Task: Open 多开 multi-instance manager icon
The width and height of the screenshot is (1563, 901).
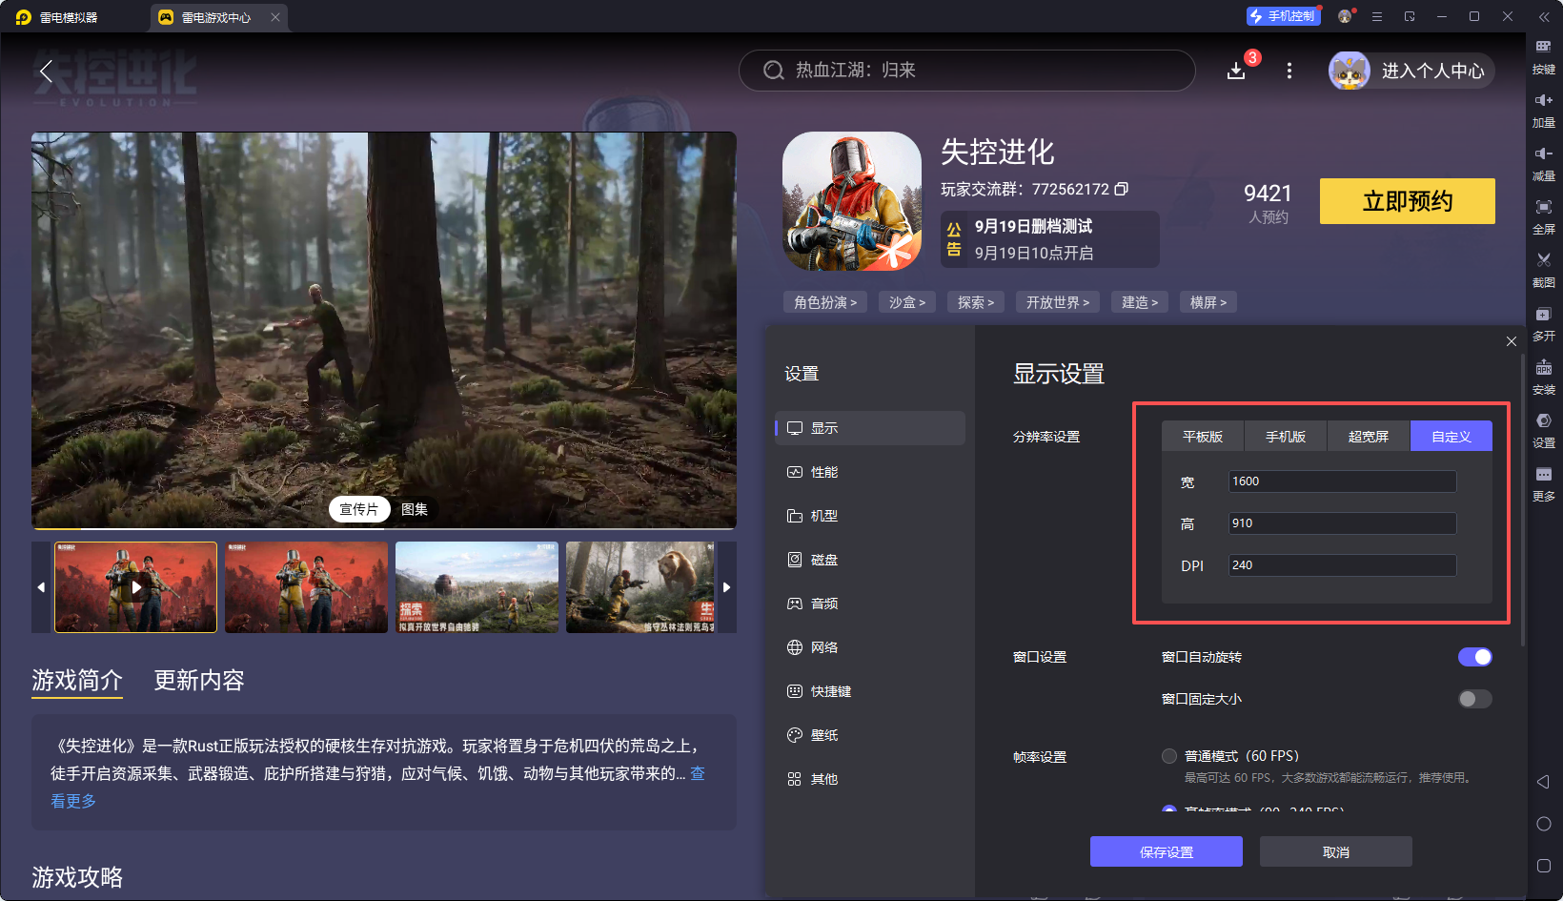Action: point(1543,323)
